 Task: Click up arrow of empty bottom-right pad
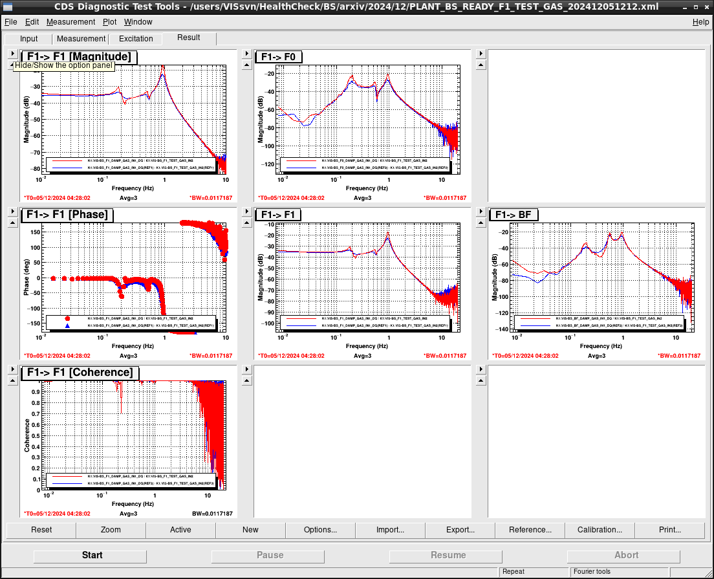pyautogui.click(x=481, y=380)
